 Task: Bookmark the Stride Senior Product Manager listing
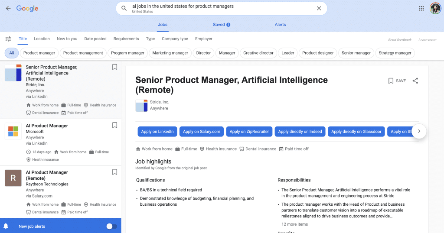coord(114,67)
